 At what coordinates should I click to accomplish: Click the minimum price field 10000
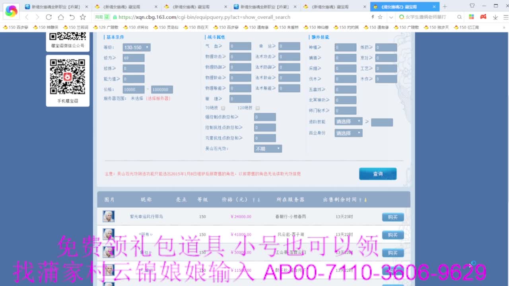click(x=134, y=89)
